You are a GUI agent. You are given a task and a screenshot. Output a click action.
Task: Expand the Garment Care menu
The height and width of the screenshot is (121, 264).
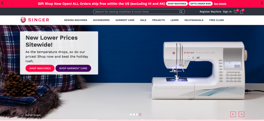click(x=125, y=20)
